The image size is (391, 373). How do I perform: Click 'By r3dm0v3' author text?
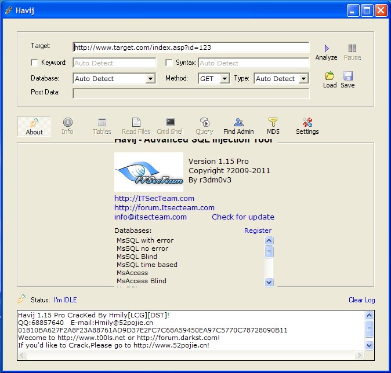[x=210, y=180]
